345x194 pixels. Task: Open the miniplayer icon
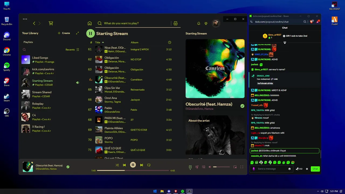click(x=235, y=167)
